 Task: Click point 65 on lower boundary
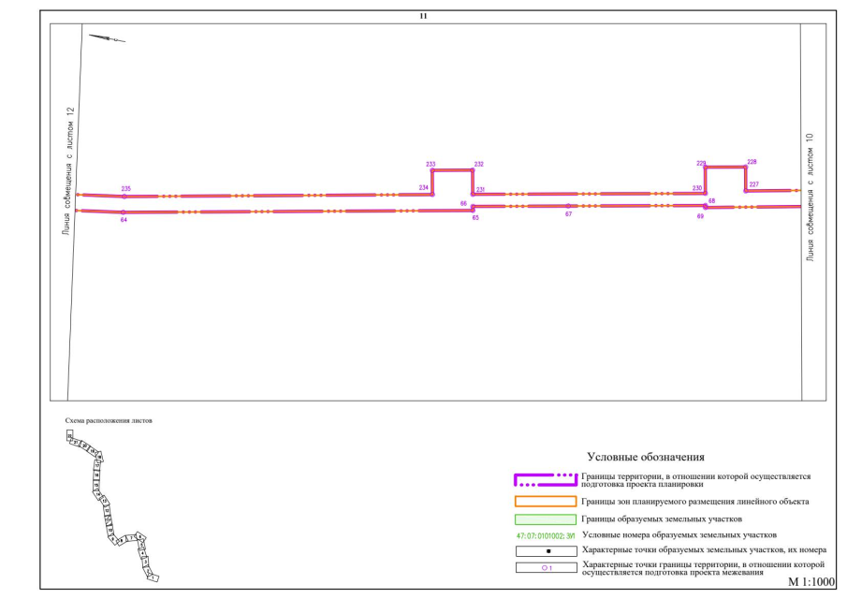pos(473,211)
